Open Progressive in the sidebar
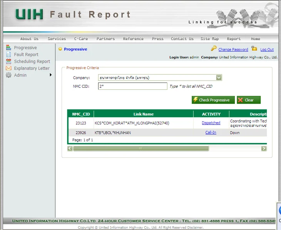 25,48
